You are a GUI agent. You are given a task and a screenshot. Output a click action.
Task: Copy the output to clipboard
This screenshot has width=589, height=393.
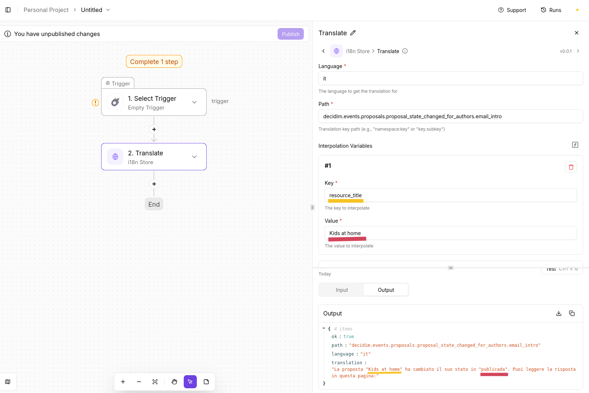tap(572, 313)
